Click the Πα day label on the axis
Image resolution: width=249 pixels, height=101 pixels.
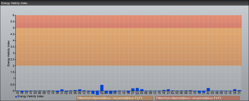coord(102,93)
